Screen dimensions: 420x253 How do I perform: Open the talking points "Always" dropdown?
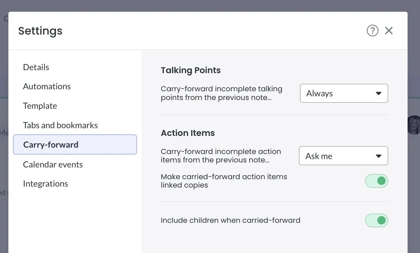pos(344,93)
